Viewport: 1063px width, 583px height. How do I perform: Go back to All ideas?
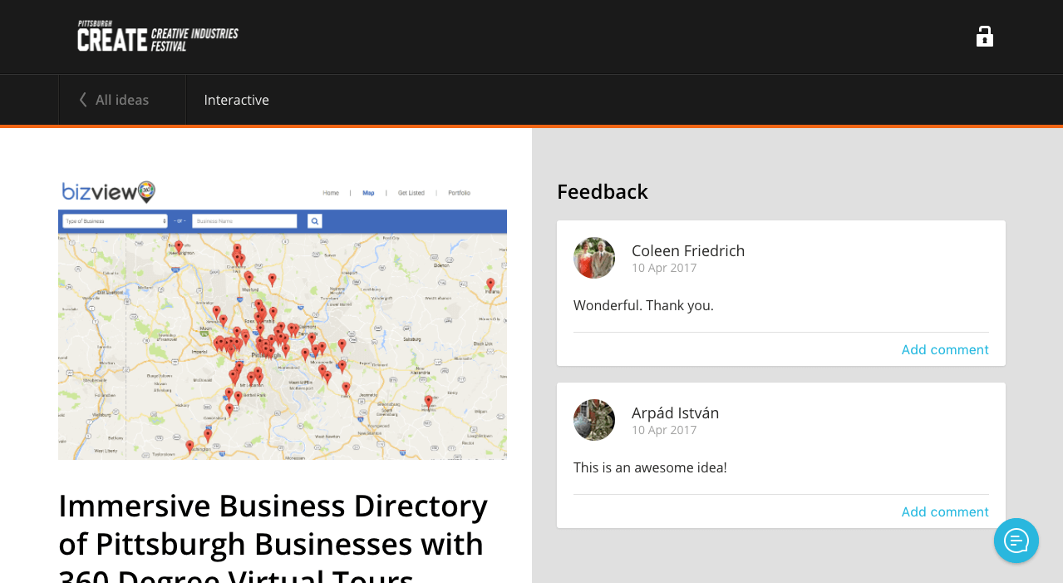click(122, 100)
